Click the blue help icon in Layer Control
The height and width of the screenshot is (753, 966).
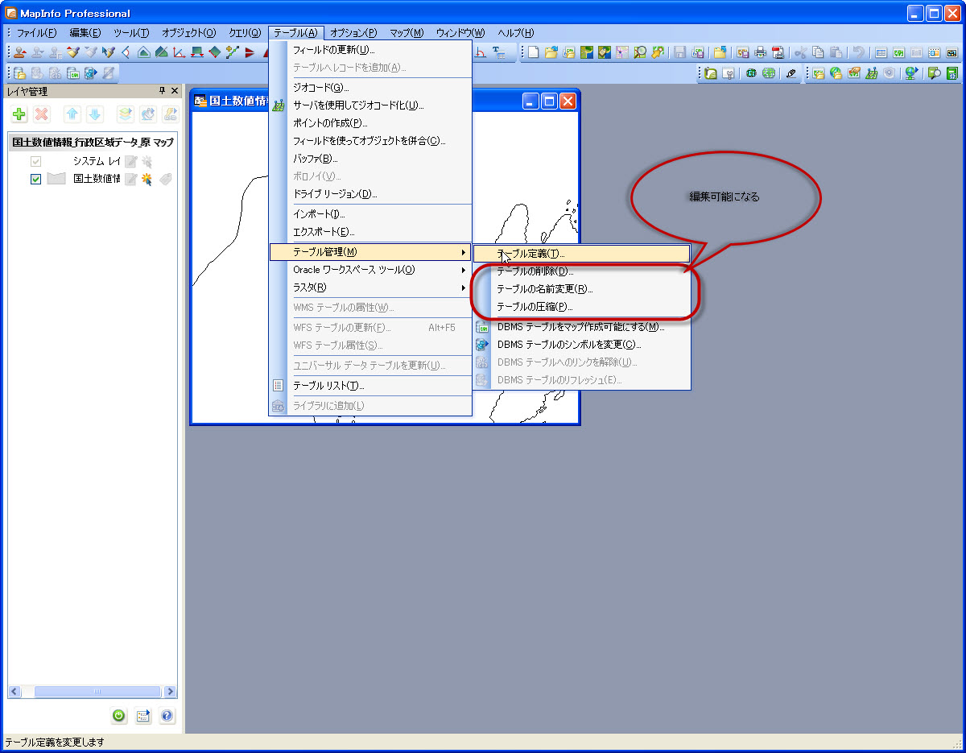pyautogui.click(x=167, y=715)
